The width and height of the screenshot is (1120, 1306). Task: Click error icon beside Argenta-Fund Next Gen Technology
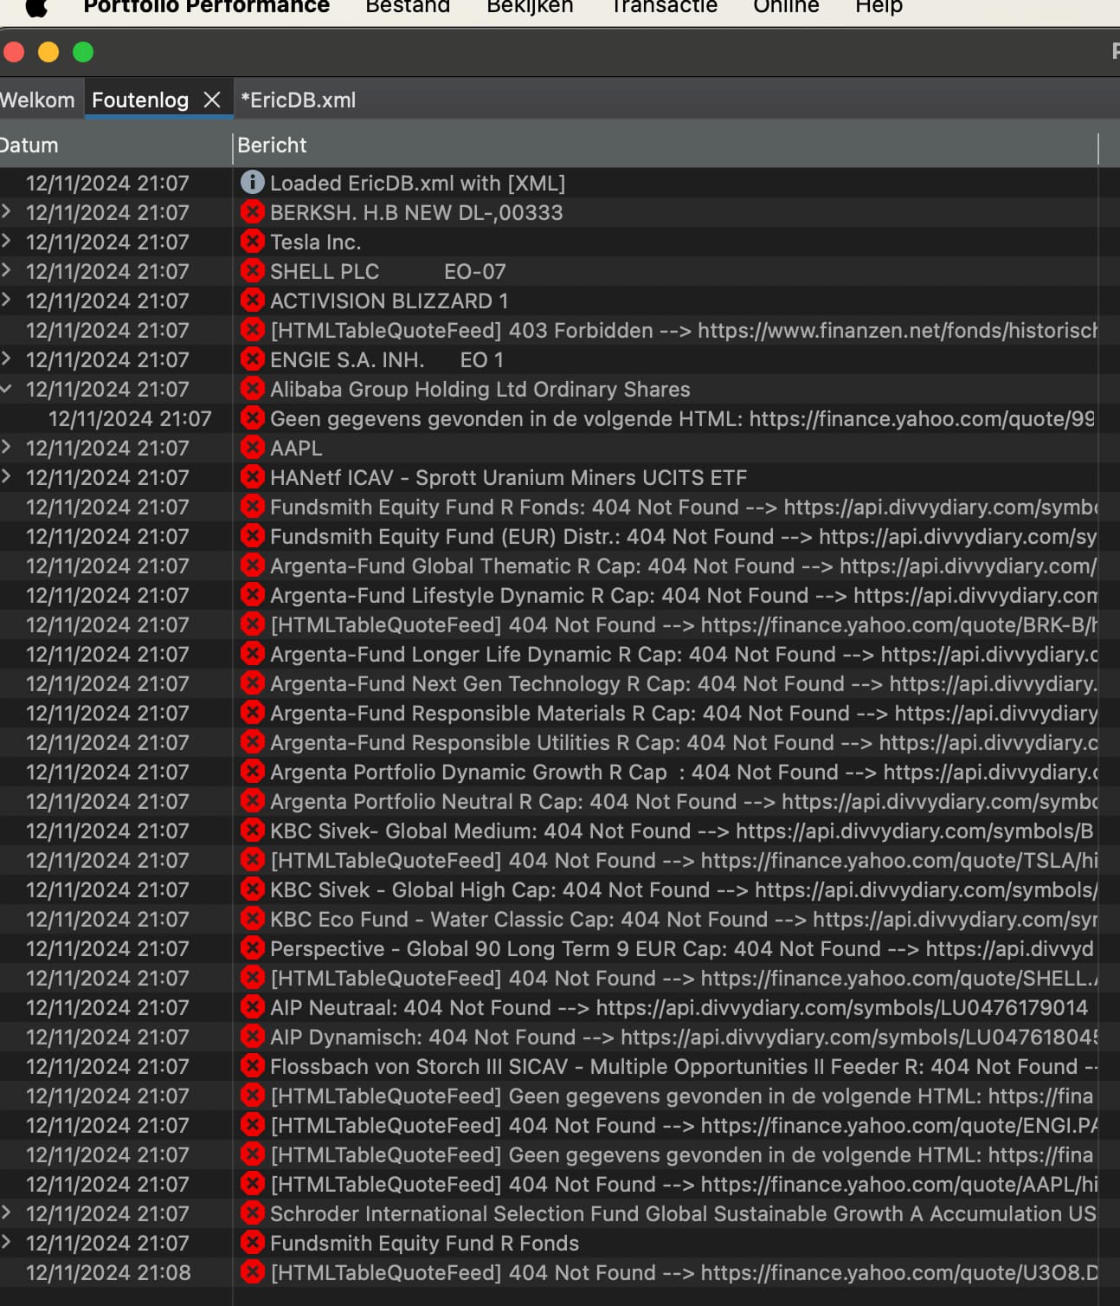pos(252,682)
